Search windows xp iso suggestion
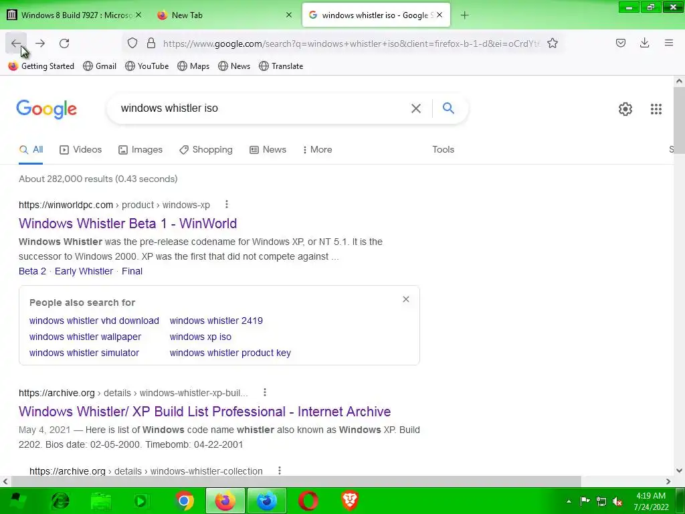The height and width of the screenshot is (514, 685). tap(201, 337)
